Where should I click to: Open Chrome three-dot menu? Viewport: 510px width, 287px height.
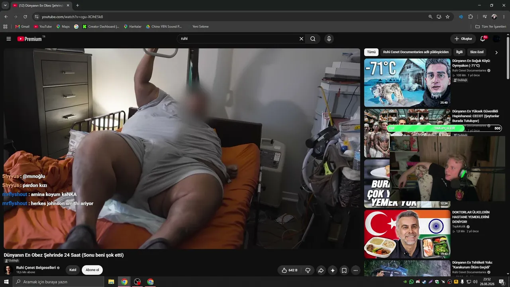pyautogui.click(x=504, y=17)
